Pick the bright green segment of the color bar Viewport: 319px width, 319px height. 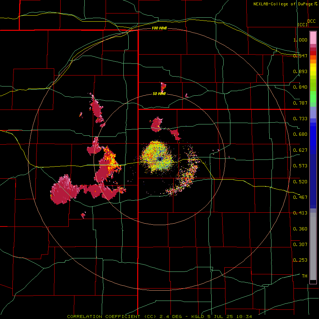313,97
